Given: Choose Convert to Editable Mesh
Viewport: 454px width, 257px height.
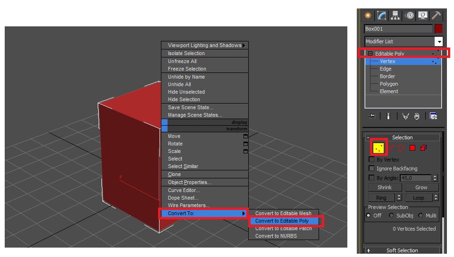Looking at the screenshot, I should [284, 213].
